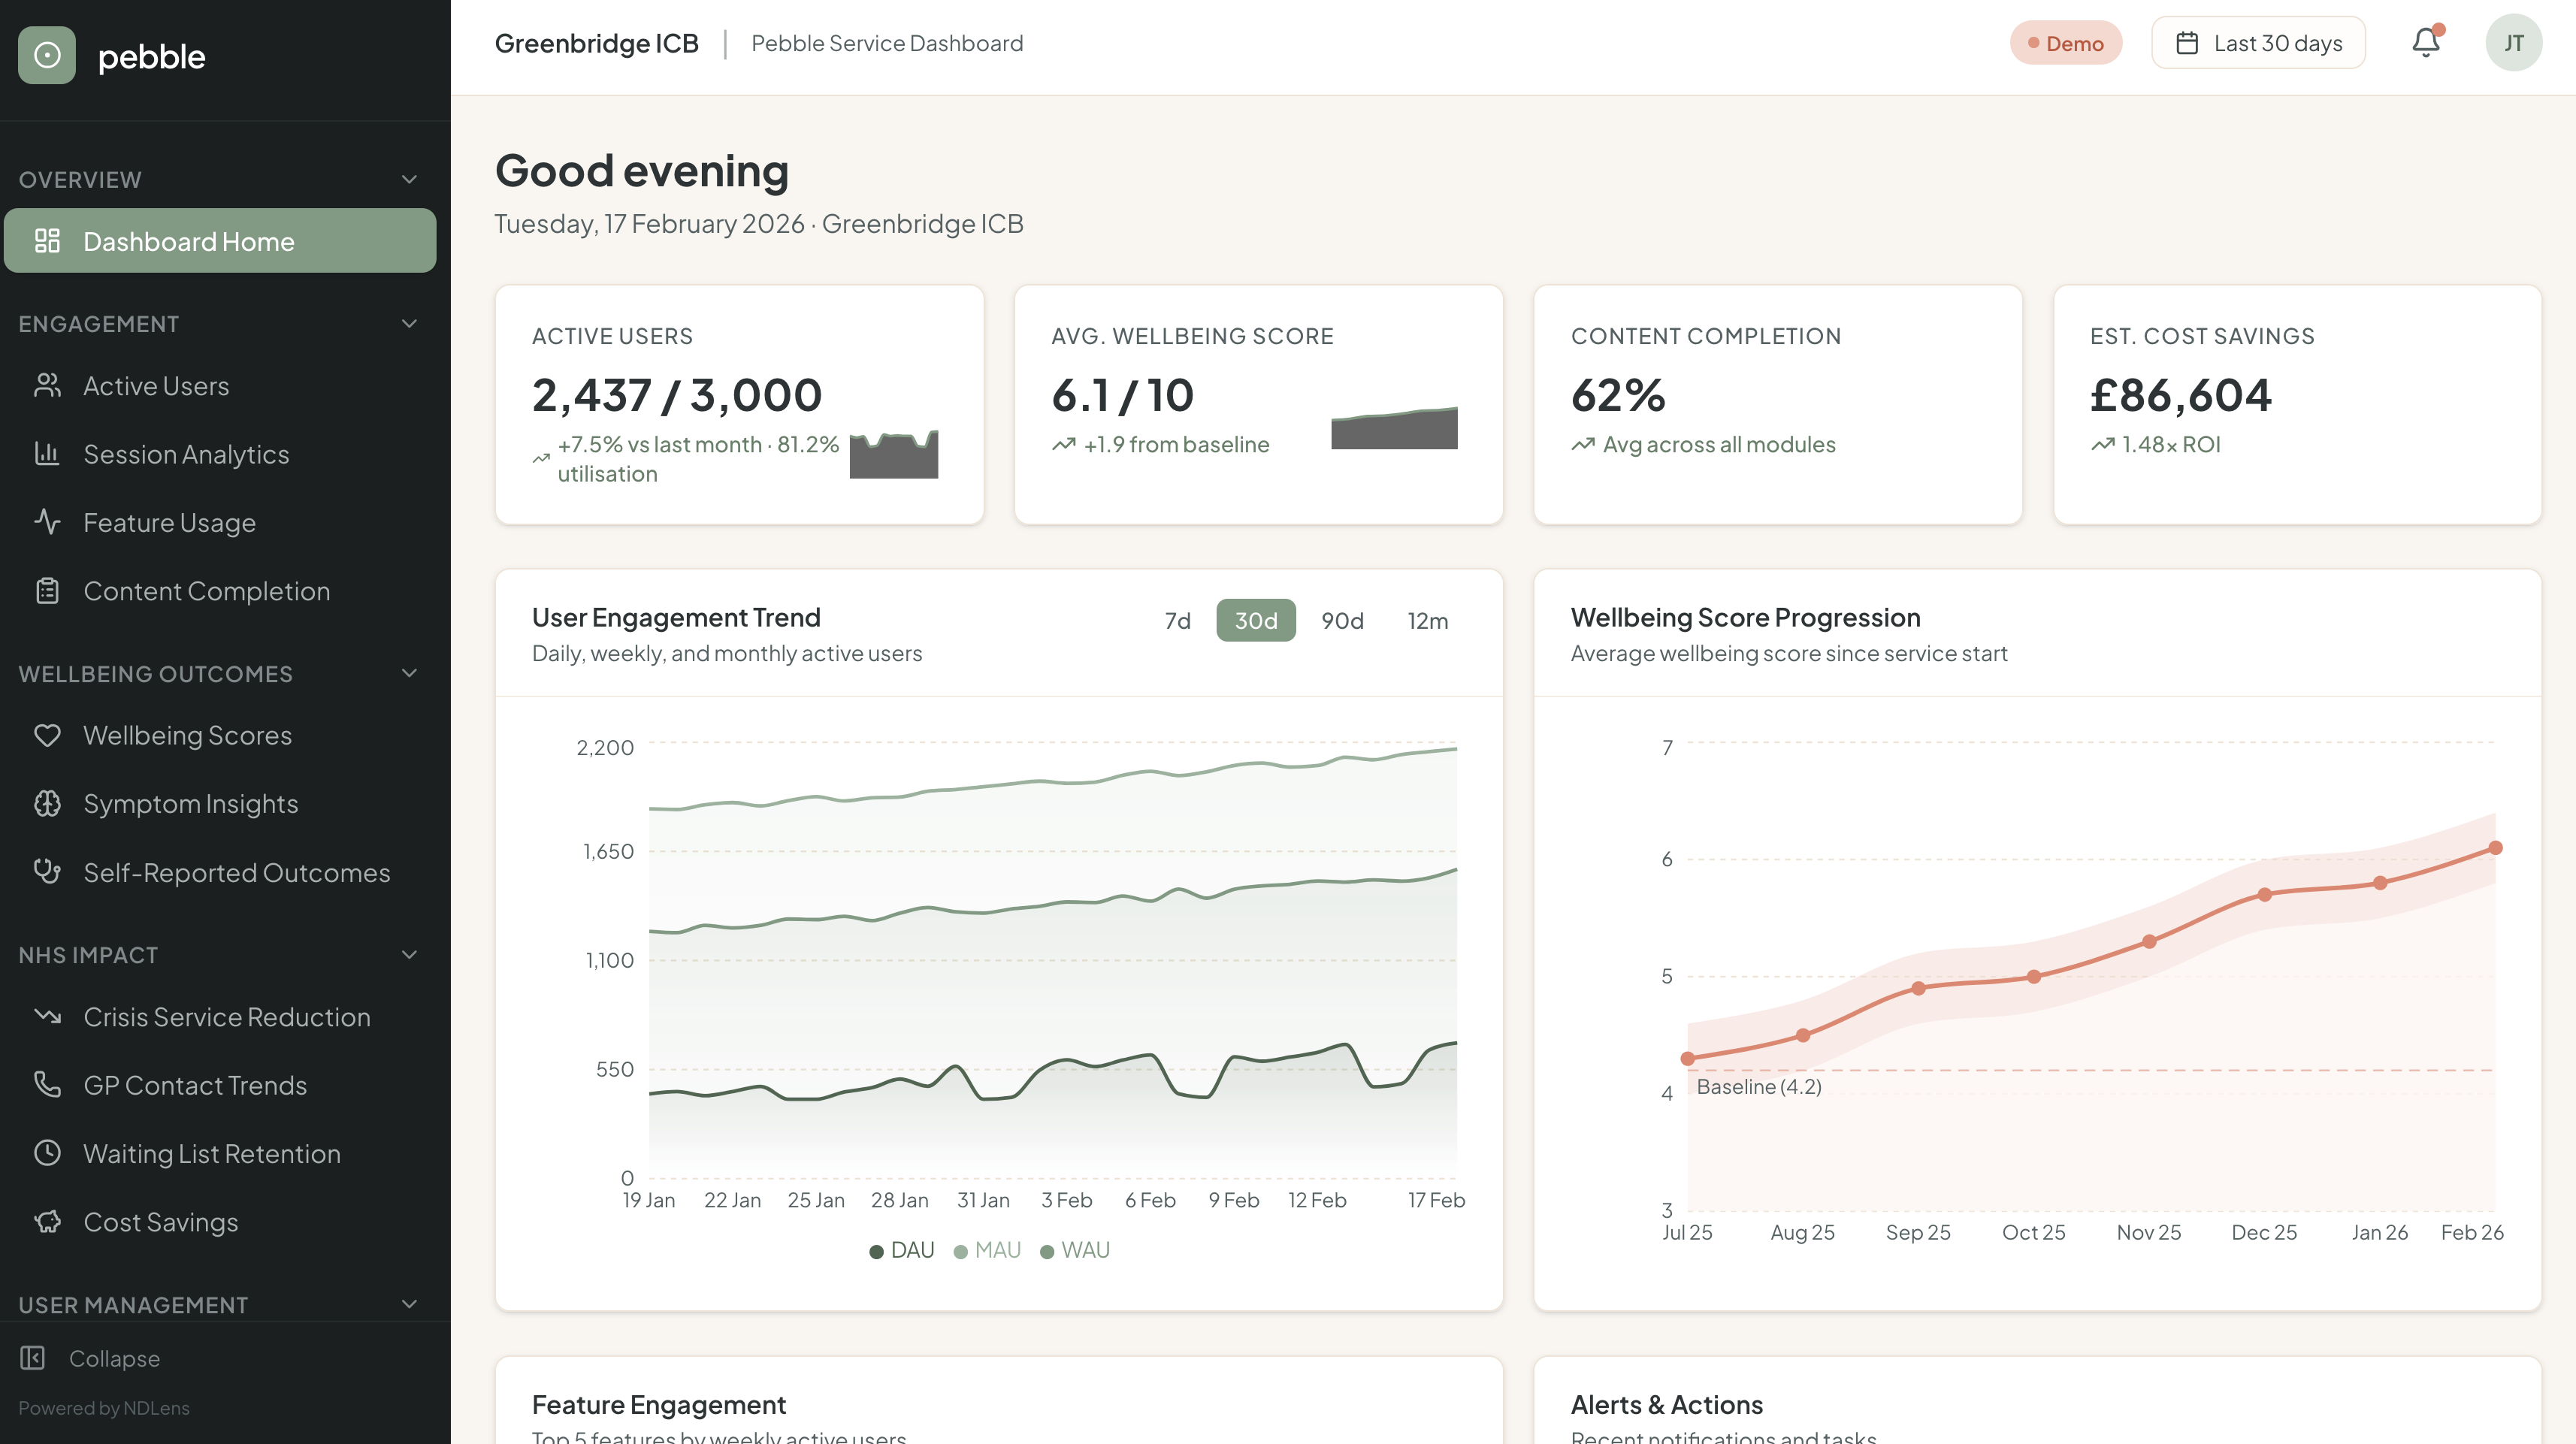Select the 7d time range tab
The width and height of the screenshot is (2576, 1444).
pos(1177,620)
